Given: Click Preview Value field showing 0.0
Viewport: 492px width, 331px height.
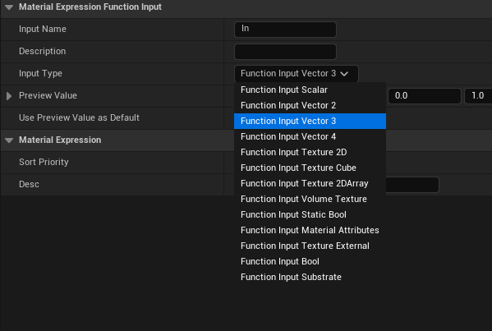Looking at the screenshot, I should click(424, 96).
